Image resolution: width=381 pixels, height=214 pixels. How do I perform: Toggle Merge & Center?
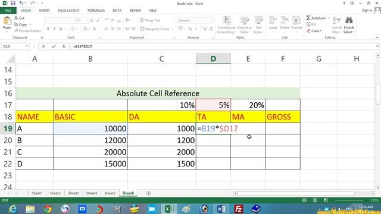coord(155,29)
